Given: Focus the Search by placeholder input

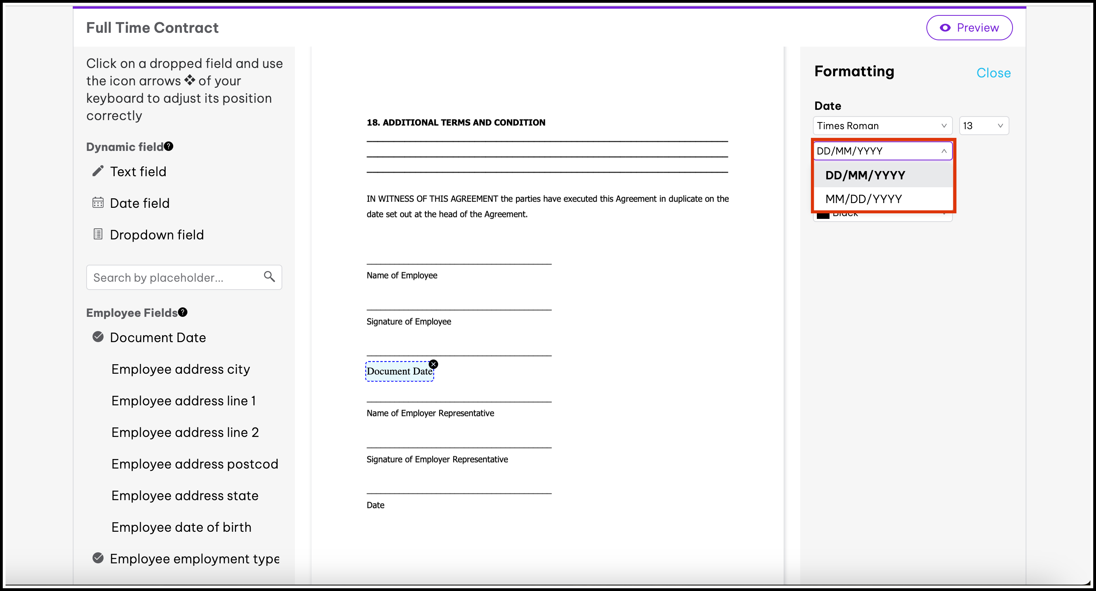Looking at the screenshot, I should tap(174, 278).
